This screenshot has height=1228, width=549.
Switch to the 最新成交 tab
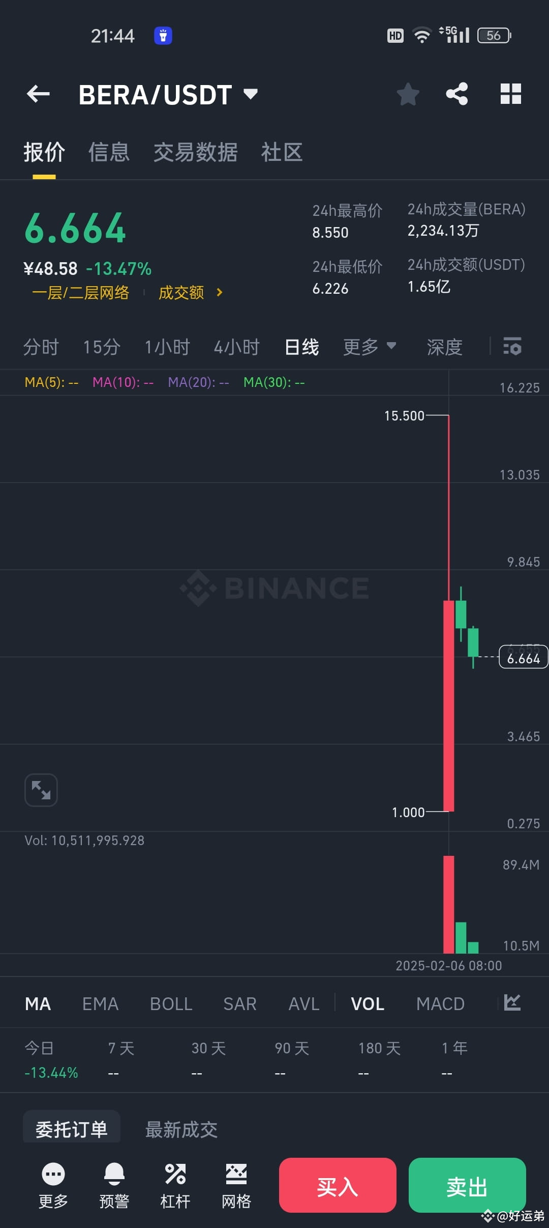pos(181,1129)
